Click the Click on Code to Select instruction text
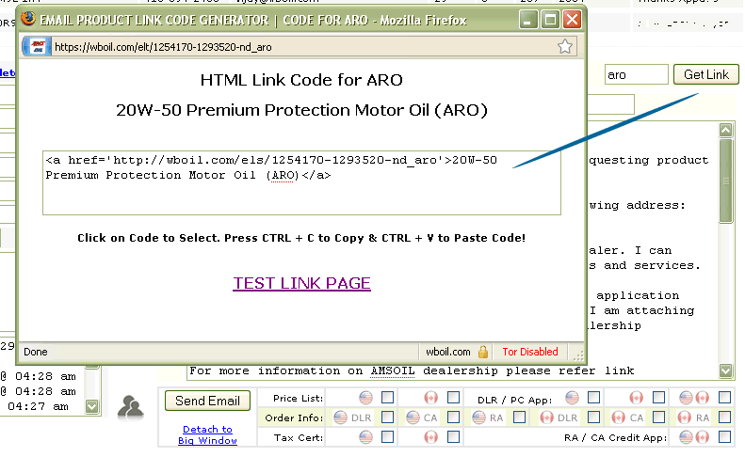Image resolution: width=745 pixels, height=457 pixels. 301,238
